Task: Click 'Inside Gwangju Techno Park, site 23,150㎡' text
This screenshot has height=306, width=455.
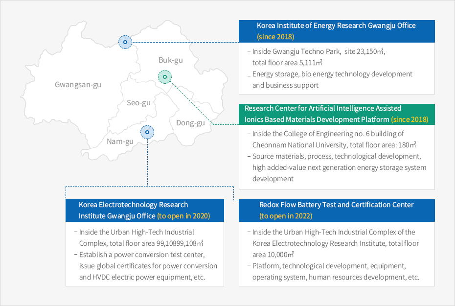Action: [318, 51]
